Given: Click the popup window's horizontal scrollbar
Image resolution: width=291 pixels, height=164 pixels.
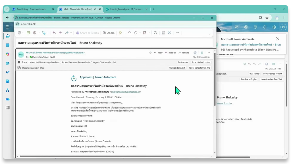Looking at the screenshot, I should coord(95,156).
